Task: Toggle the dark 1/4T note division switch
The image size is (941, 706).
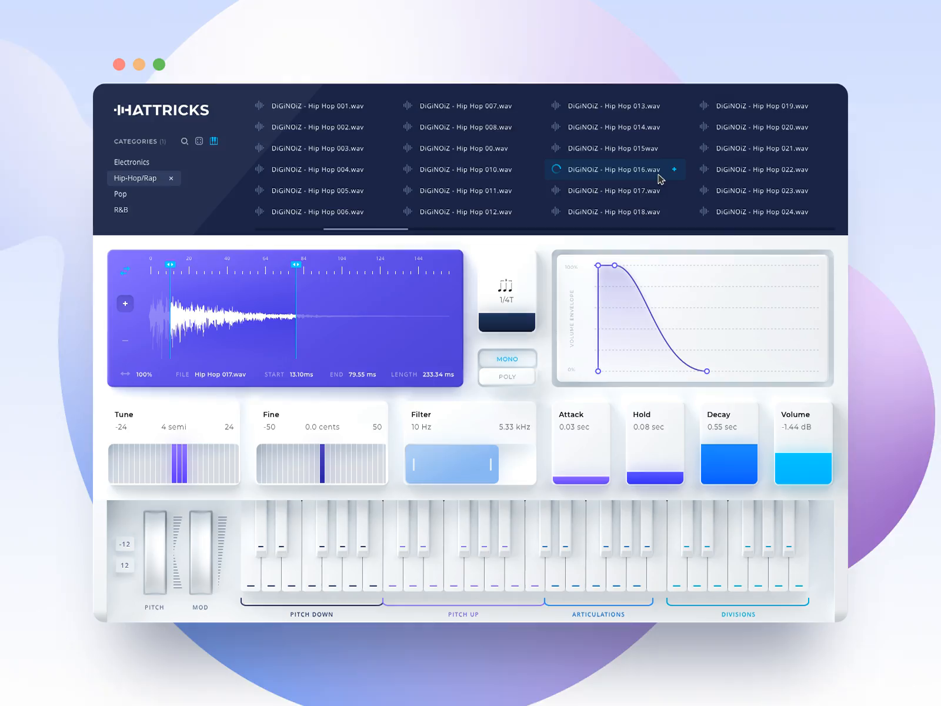Action: 507,322
